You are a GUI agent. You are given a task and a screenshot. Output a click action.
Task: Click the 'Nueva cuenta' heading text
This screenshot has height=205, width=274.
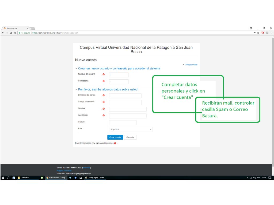pyautogui.click(x=86, y=60)
